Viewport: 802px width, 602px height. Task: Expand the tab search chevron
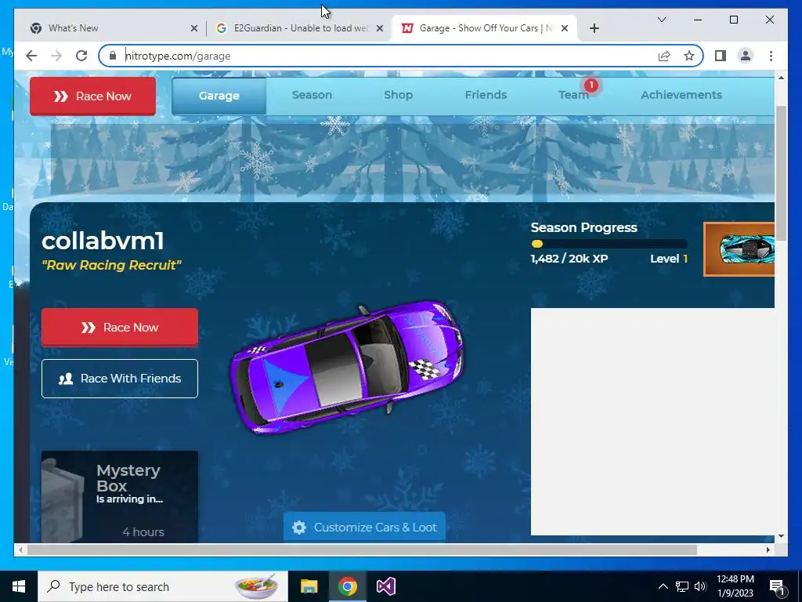(661, 20)
